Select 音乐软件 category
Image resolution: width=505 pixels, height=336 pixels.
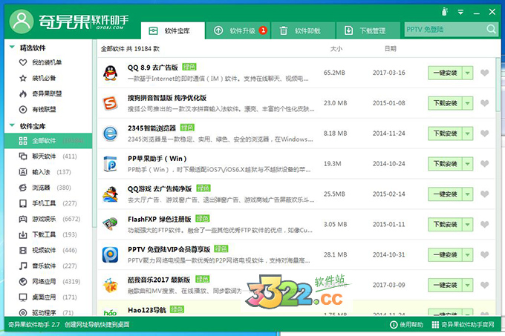point(48,266)
